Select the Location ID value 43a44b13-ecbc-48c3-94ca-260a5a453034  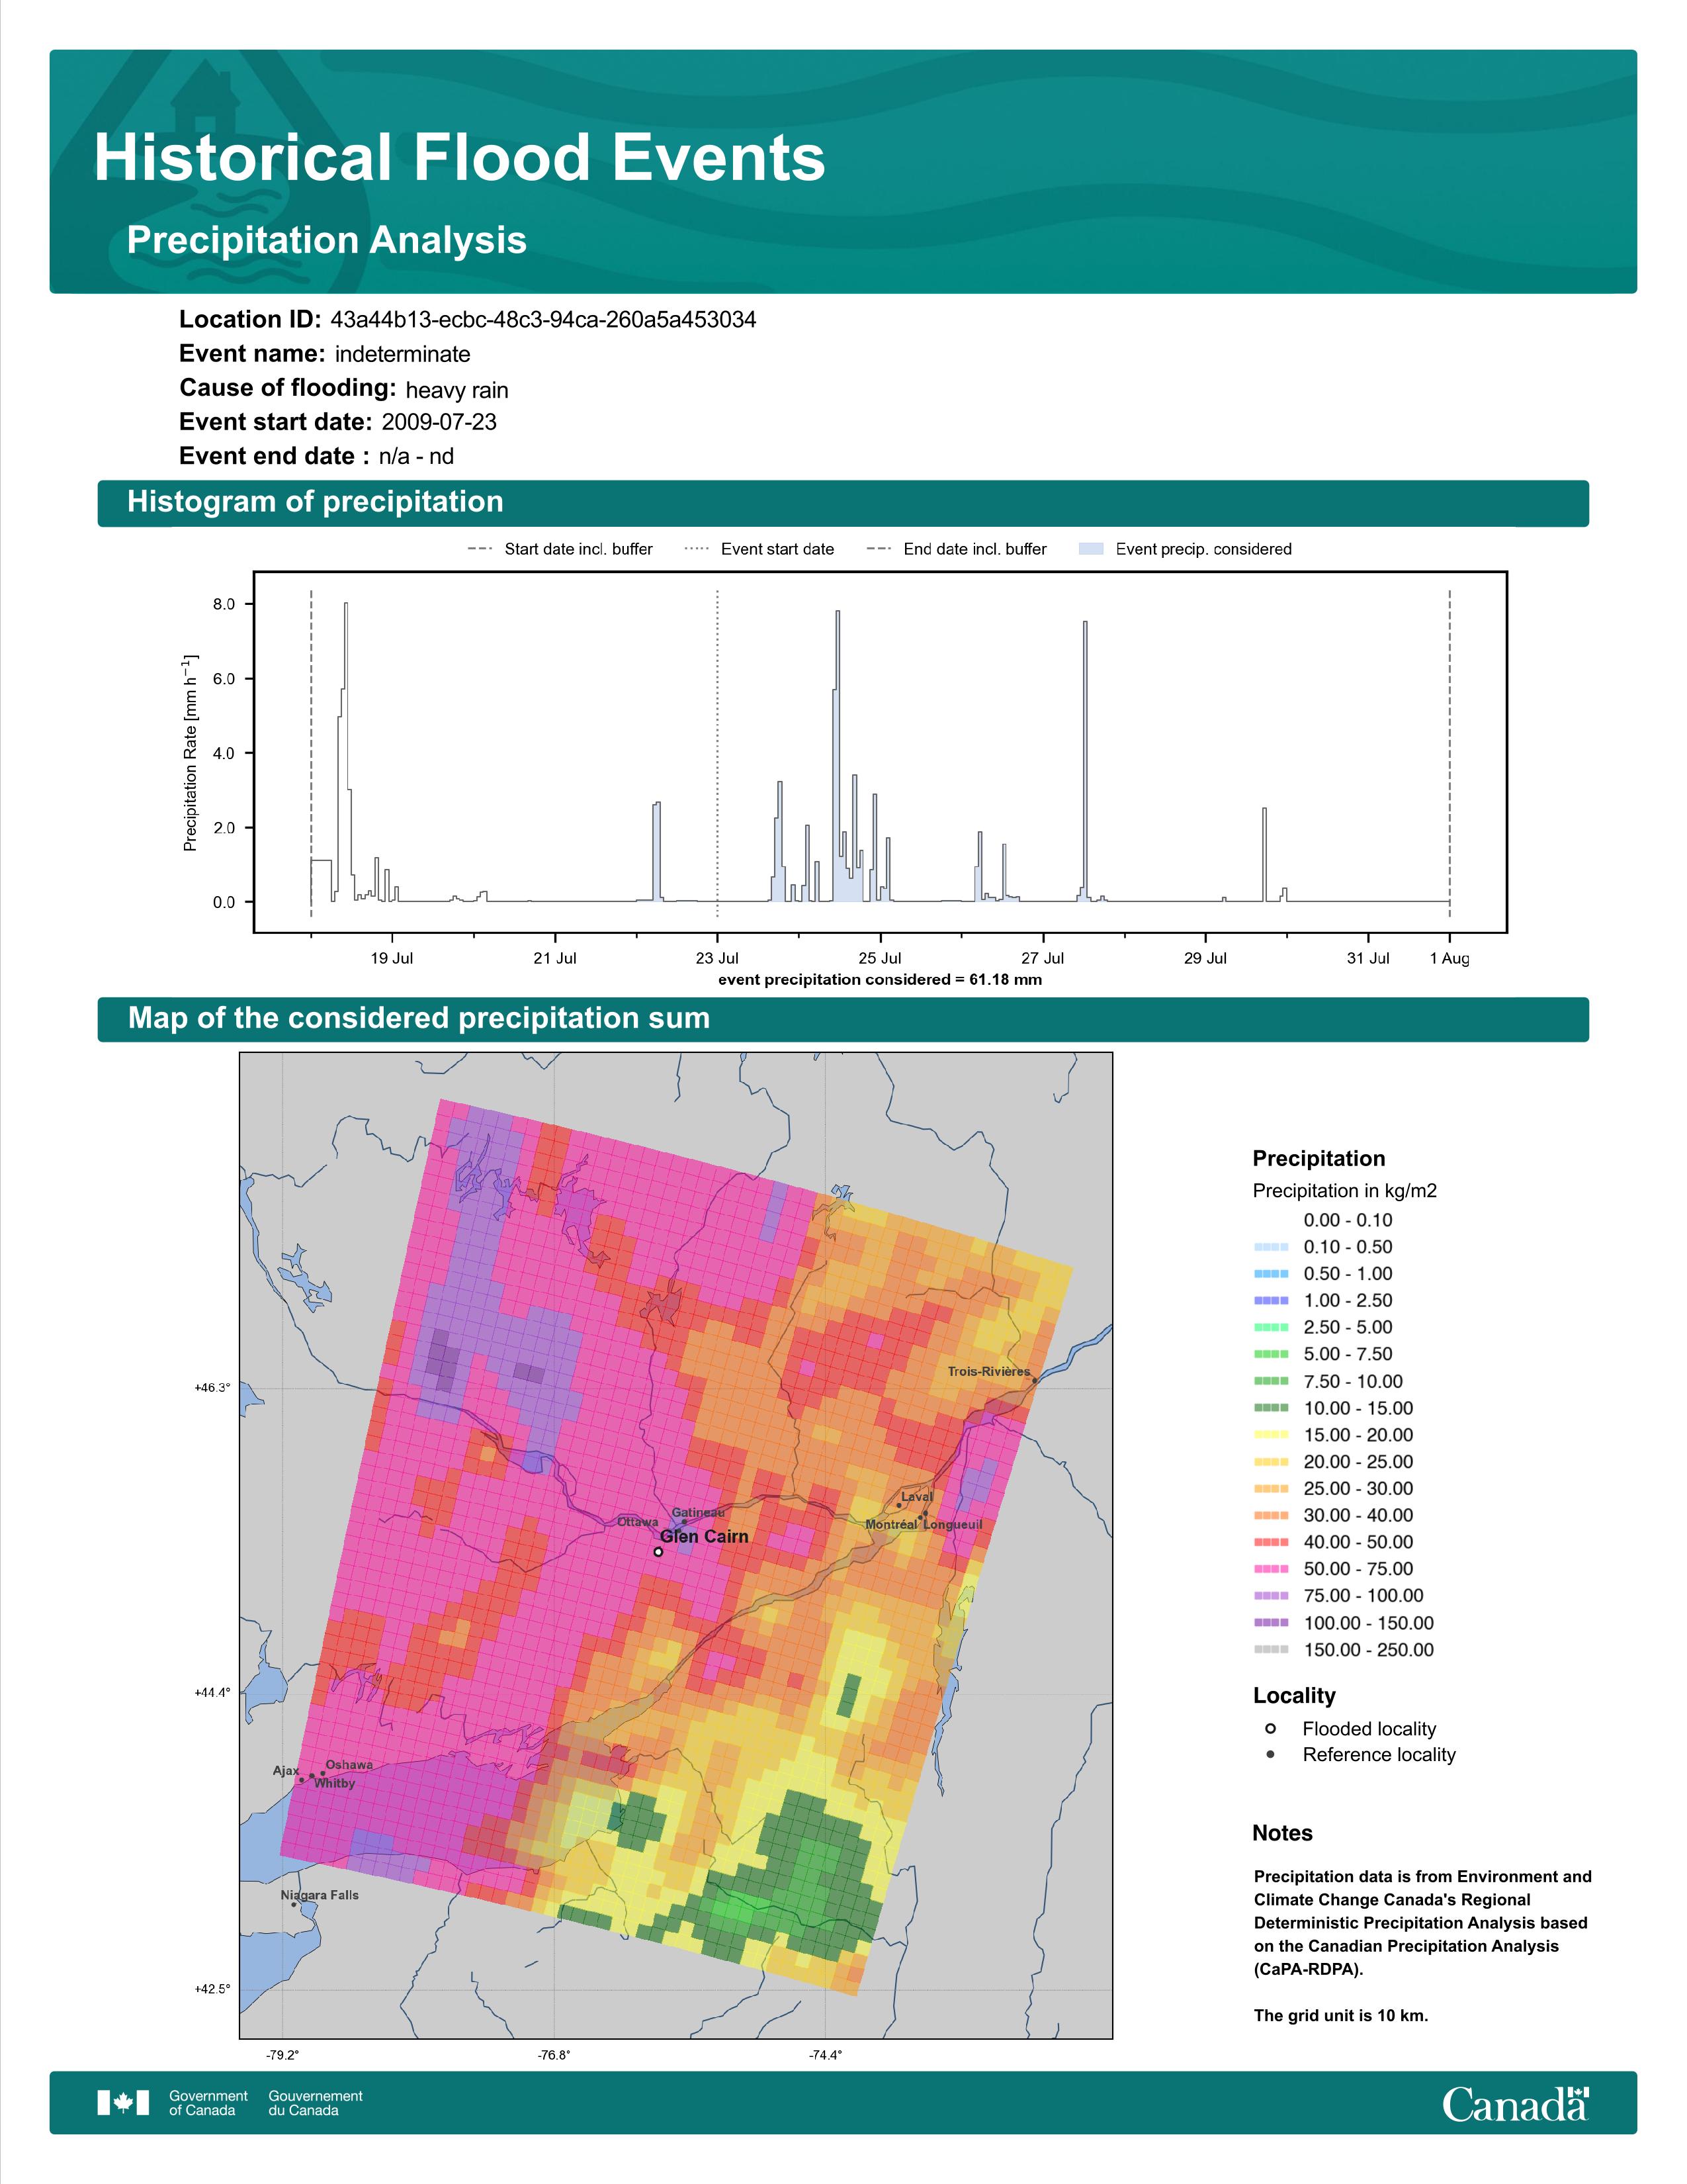click(x=542, y=320)
